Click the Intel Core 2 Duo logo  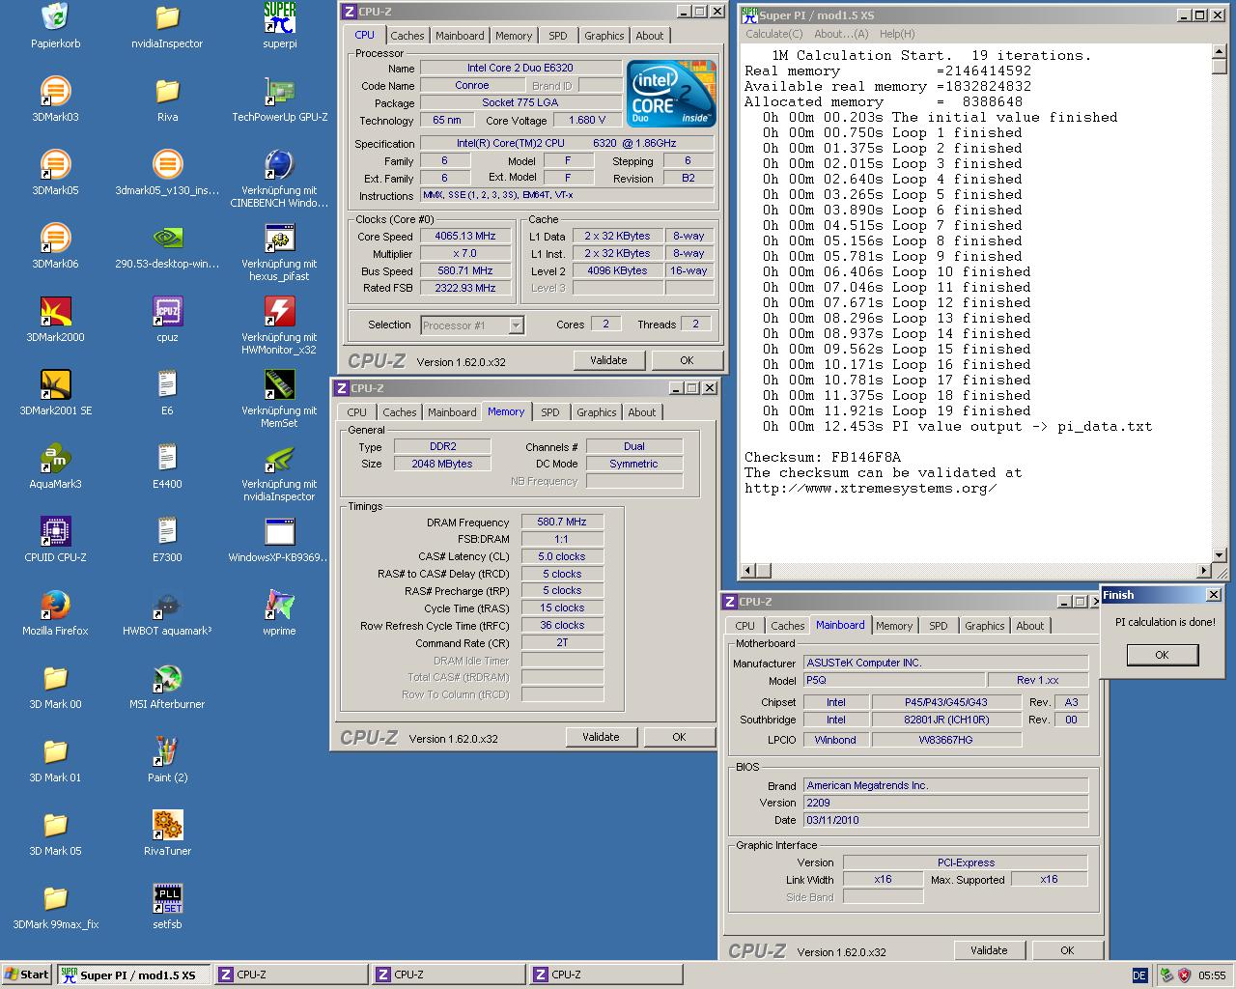672,94
